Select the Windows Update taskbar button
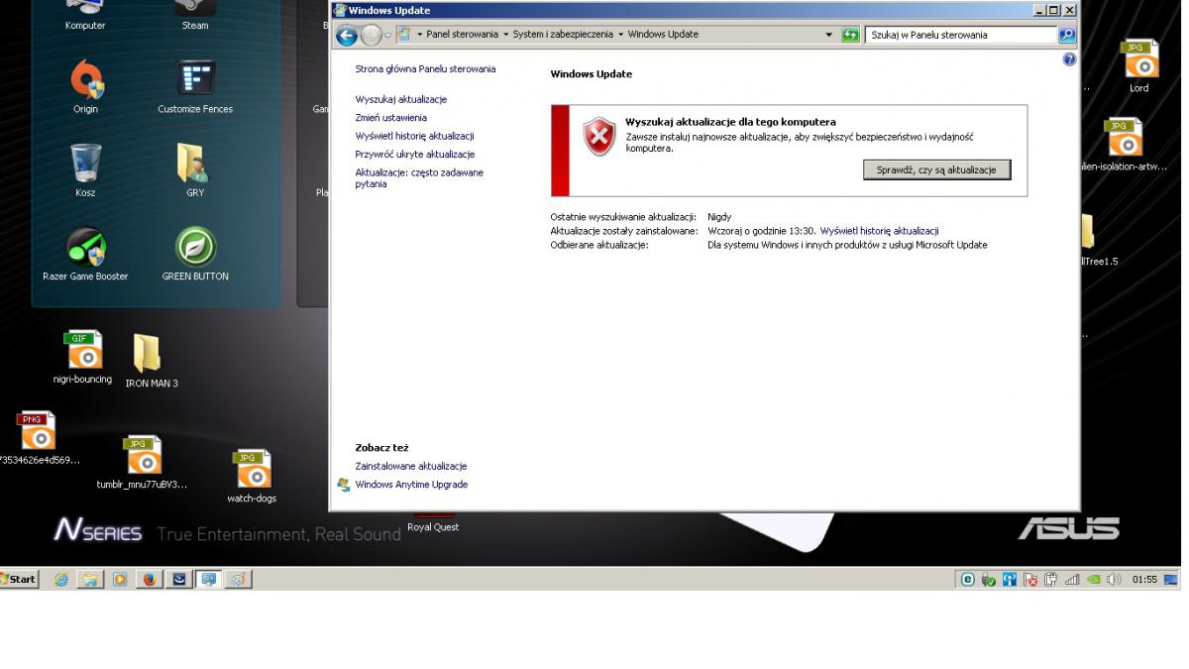Screen dimensions: 1189x669 (209, 580)
